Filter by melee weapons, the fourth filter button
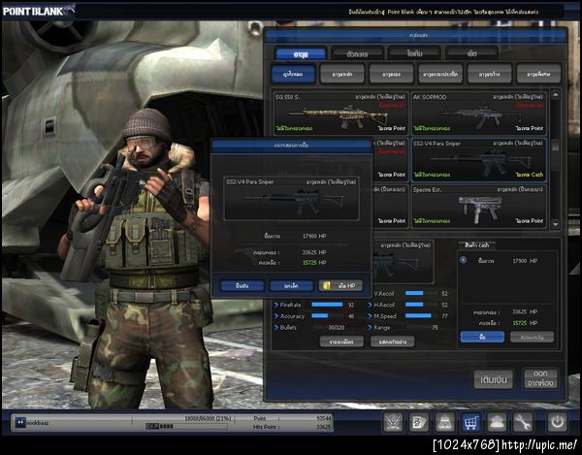Screen dimensions: 582x455 coord(440,74)
